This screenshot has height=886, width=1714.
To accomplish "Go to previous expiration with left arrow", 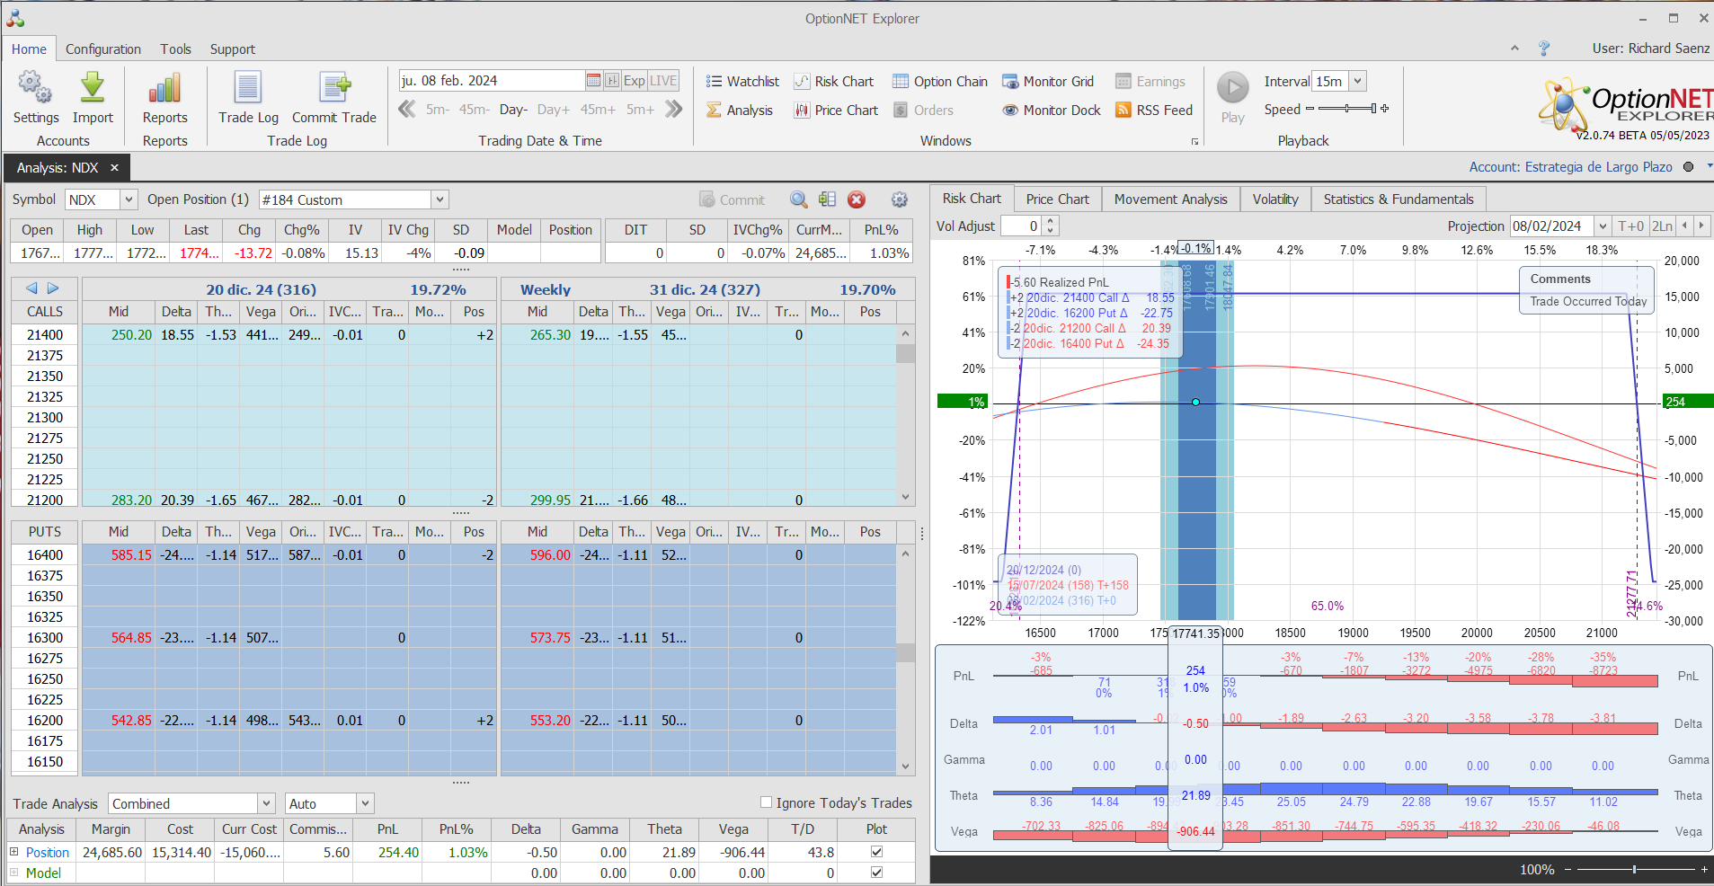I will coord(31,288).
